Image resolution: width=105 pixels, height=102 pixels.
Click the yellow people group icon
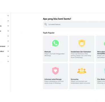[82, 71]
